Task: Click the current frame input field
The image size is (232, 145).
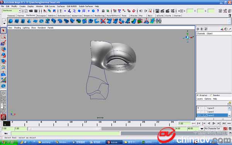Action: (185, 123)
